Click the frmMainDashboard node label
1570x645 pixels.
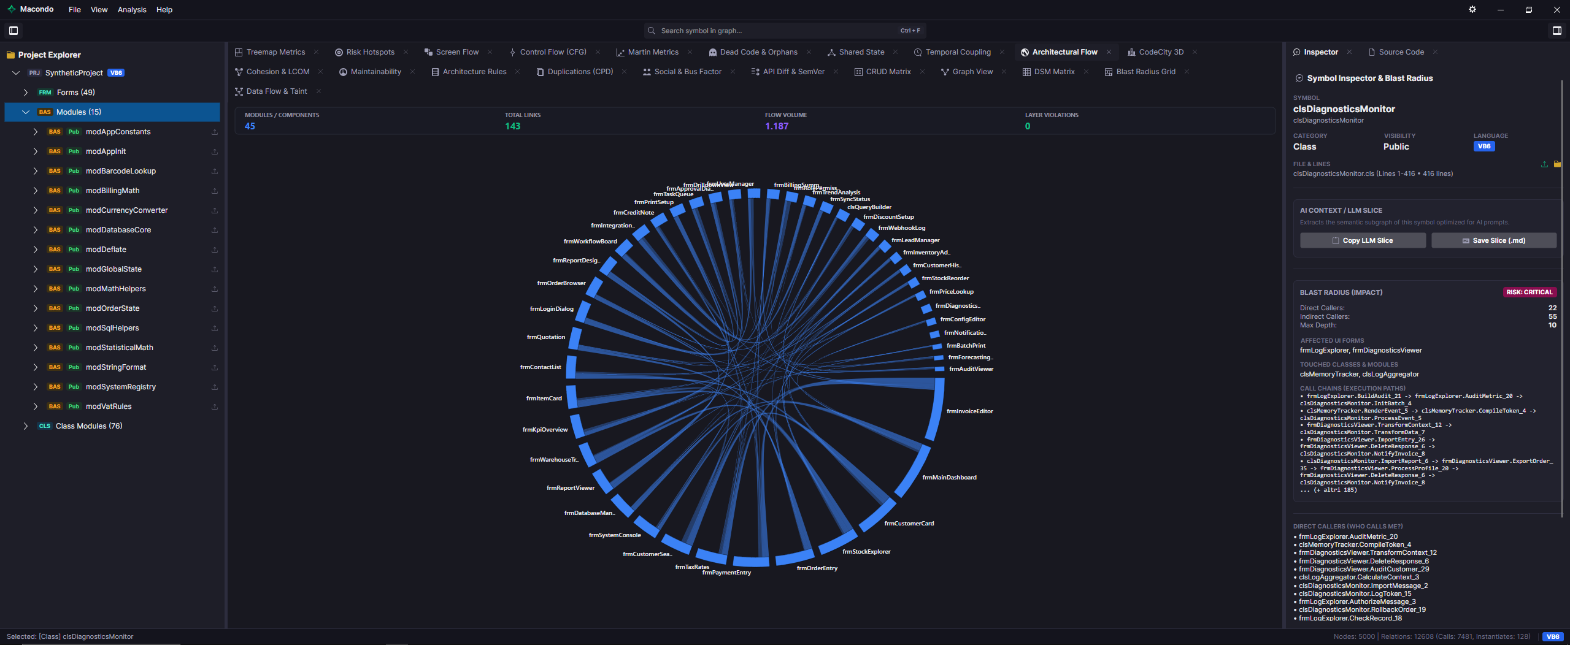949,478
